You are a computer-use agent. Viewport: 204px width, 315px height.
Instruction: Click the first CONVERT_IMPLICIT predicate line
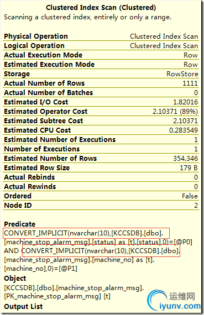click(x=83, y=233)
